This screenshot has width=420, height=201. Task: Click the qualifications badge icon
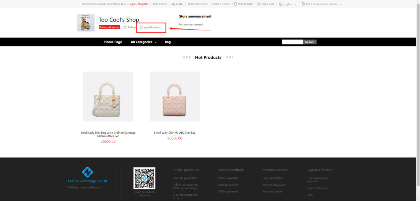(141, 27)
